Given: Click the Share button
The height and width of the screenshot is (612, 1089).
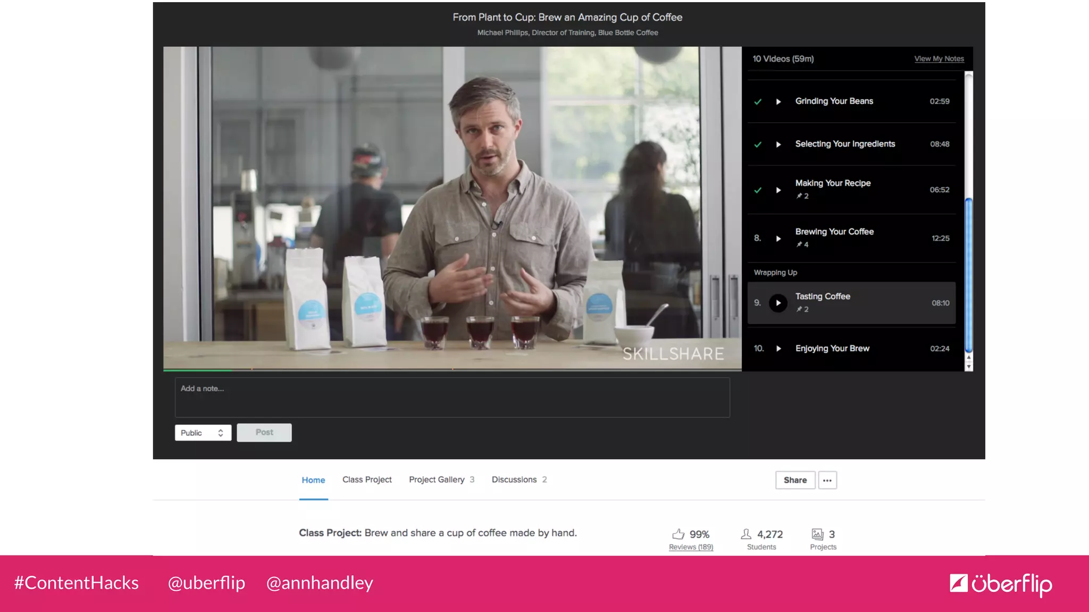Looking at the screenshot, I should [795, 480].
